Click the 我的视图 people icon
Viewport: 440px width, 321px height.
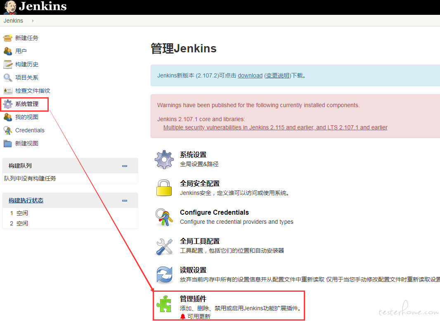point(7,117)
